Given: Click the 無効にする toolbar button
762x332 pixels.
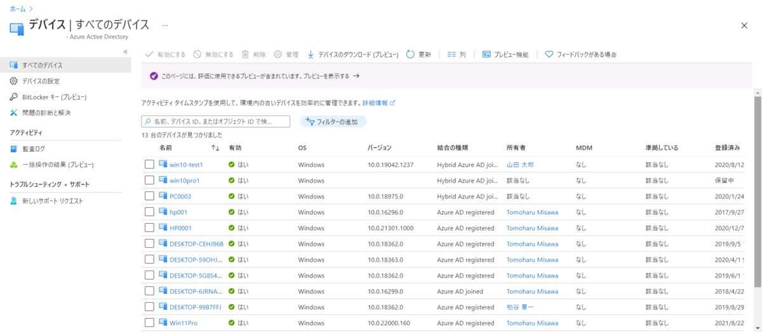Looking at the screenshot, I should click(213, 54).
